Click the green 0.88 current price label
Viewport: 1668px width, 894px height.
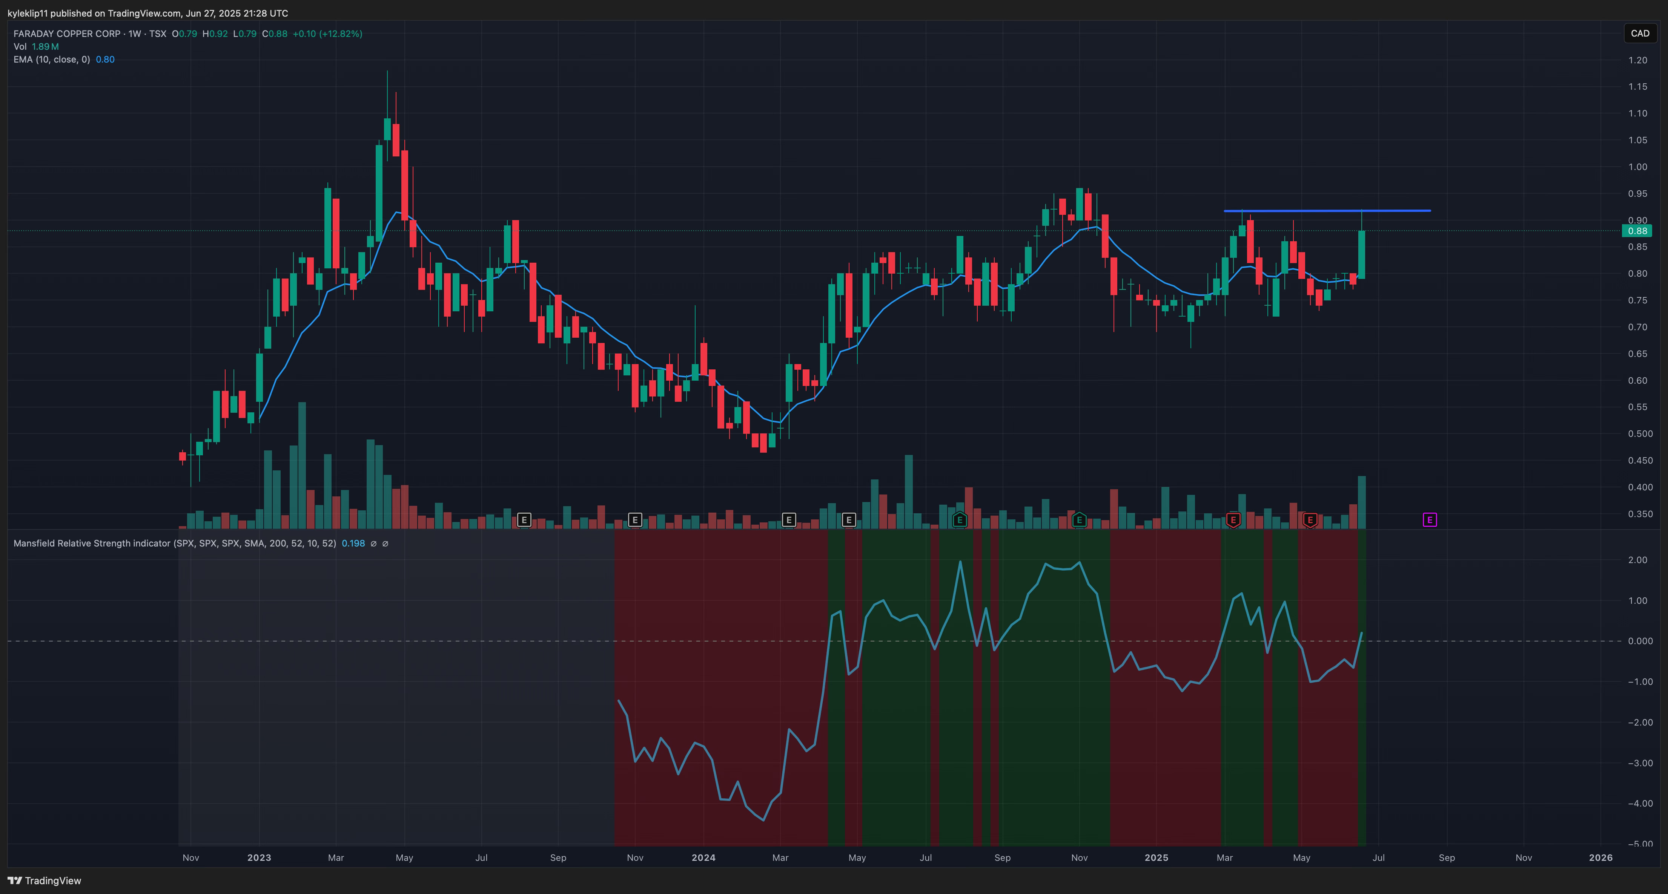click(x=1637, y=231)
